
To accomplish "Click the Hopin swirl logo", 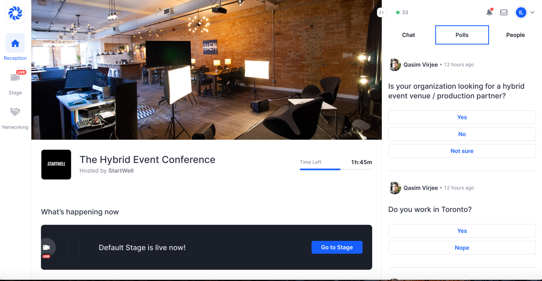I will pyautogui.click(x=15, y=13).
